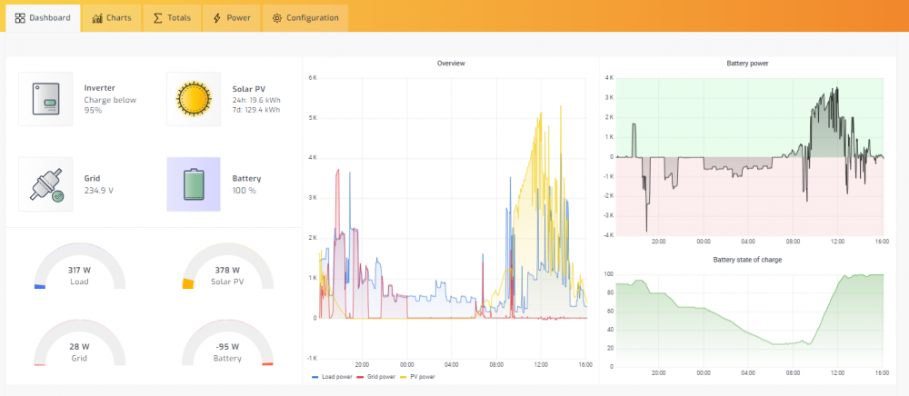Click the Battery power chart title
The width and height of the screenshot is (909, 396).
coord(747,63)
